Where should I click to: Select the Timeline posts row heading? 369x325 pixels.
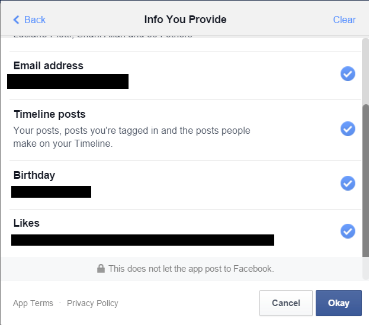coord(49,114)
